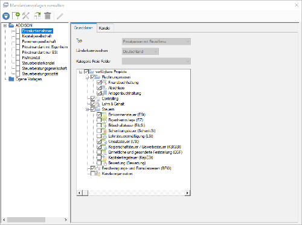Click the Lohn & Gehalt project icon
Viewport: 302px width, 225px height.
98,104
